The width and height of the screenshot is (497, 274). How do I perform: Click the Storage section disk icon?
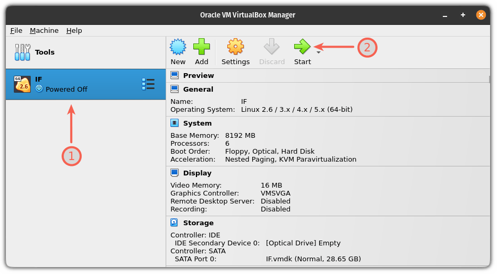pyautogui.click(x=174, y=223)
